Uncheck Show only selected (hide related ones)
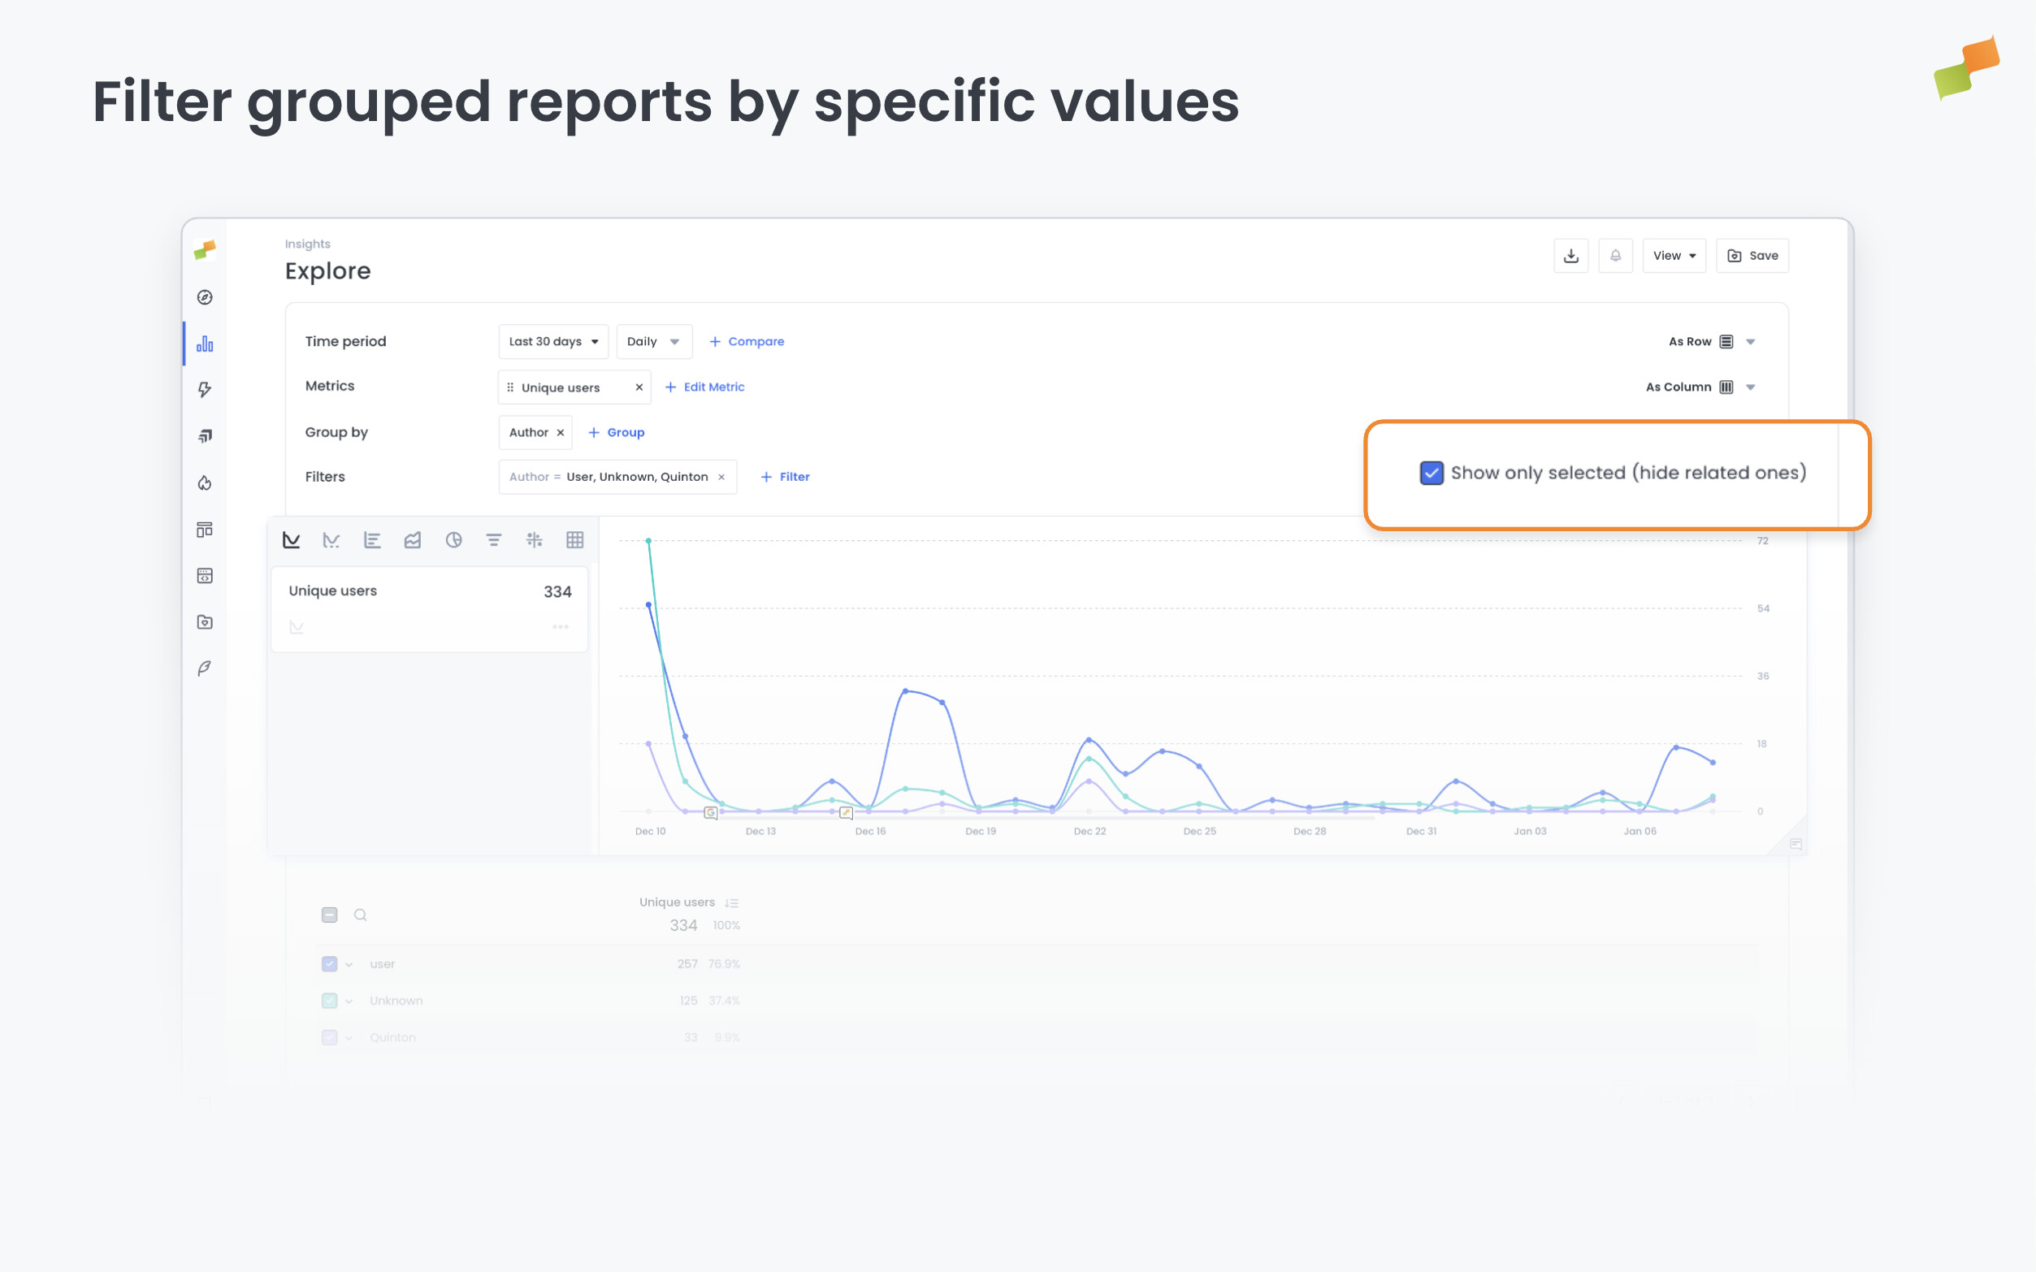The height and width of the screenshot is (1272, 2036). click(x=1431, y=473)
